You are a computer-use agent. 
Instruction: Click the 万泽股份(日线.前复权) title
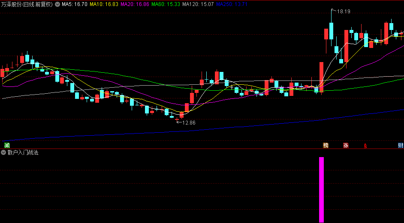pyautogui.click(x=27, y=4)
